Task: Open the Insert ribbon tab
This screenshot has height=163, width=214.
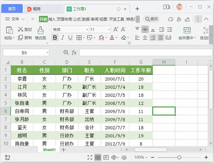Action: click(x=52, y=19)
